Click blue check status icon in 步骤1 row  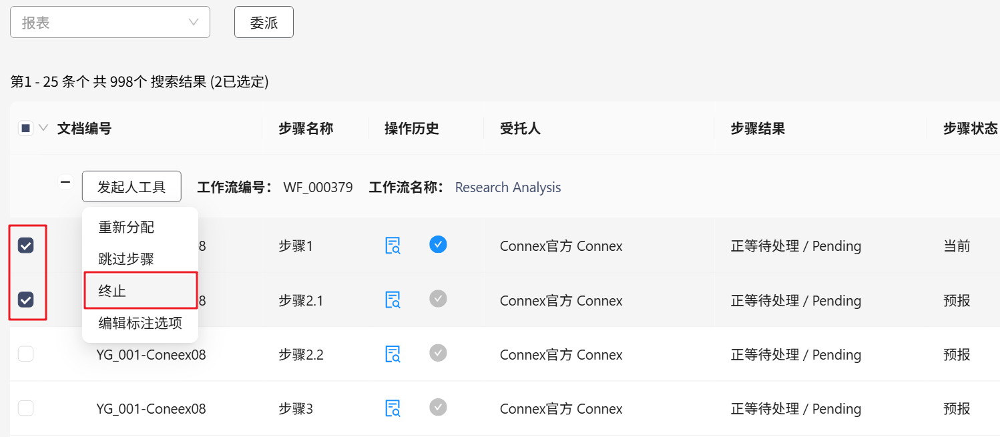(438, 245)
